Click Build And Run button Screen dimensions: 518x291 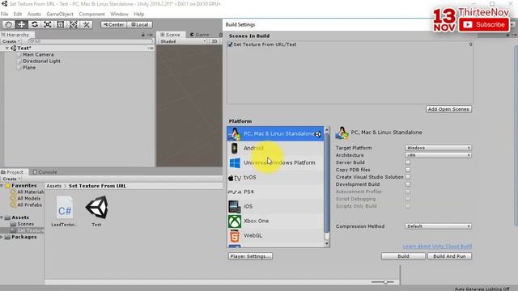pos(450,256)
